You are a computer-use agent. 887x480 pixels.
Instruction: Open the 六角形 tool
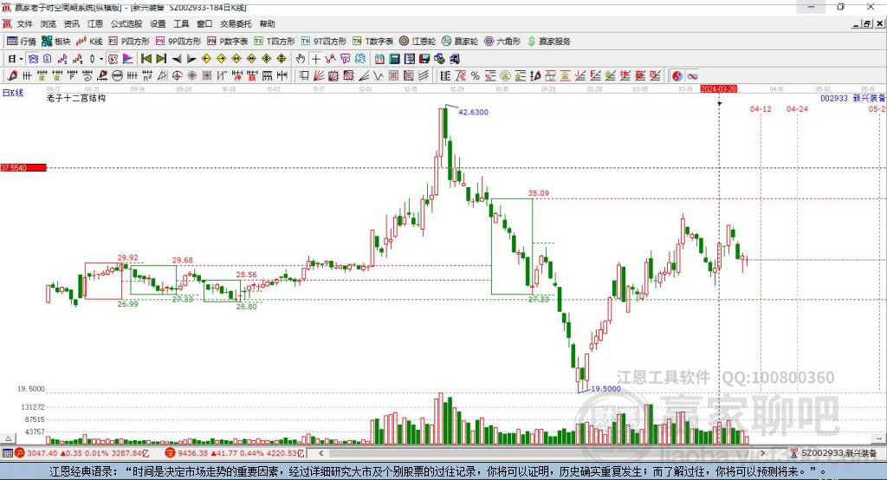click(502, 42)
